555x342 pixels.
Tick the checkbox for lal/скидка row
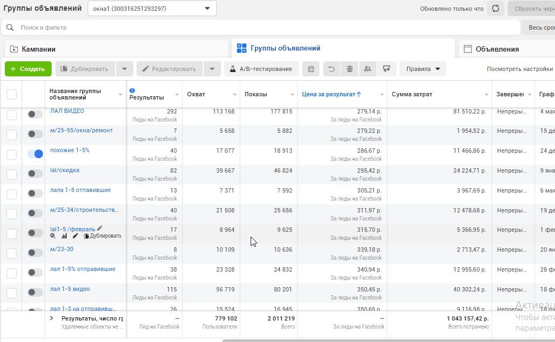click(x=11, y=174)
